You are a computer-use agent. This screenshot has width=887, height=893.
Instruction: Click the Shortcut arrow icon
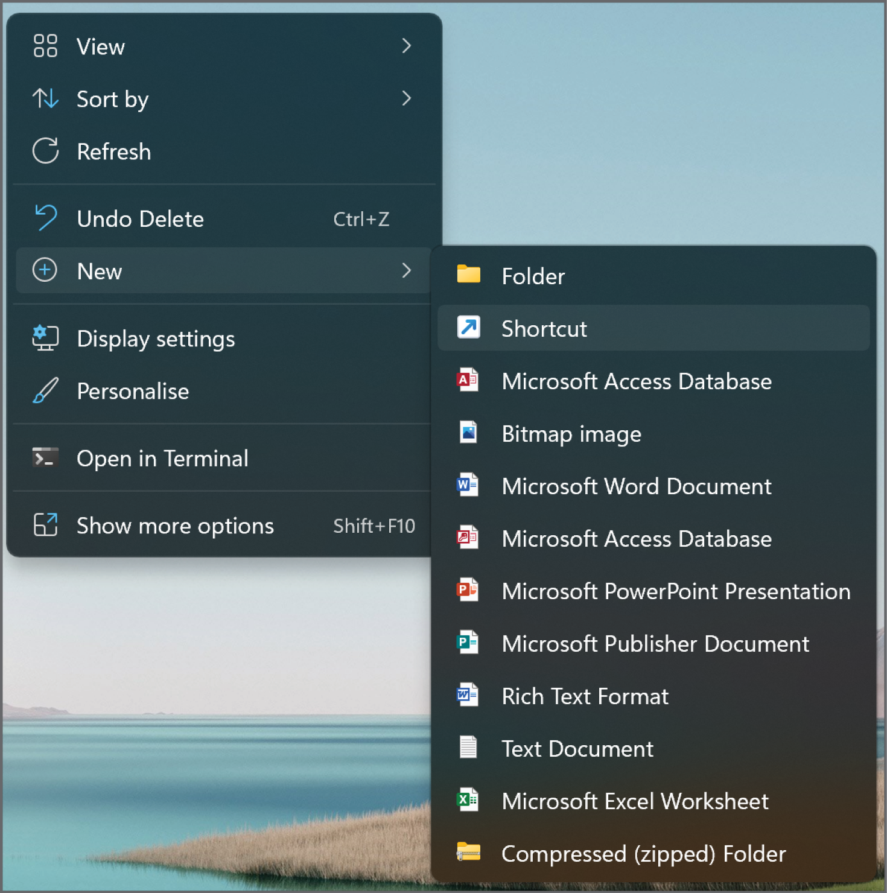coord(468,327)
